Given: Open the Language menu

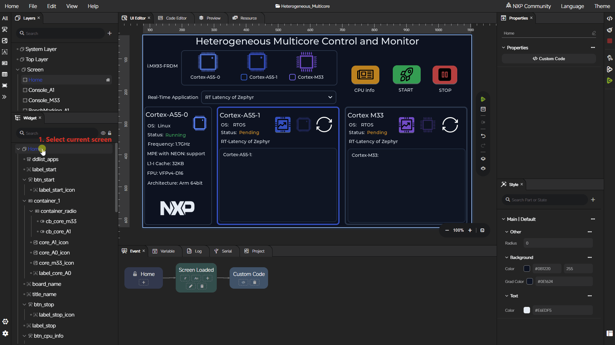Looking at the screenshot, I should pyautogui.click(x=572, y=6).
